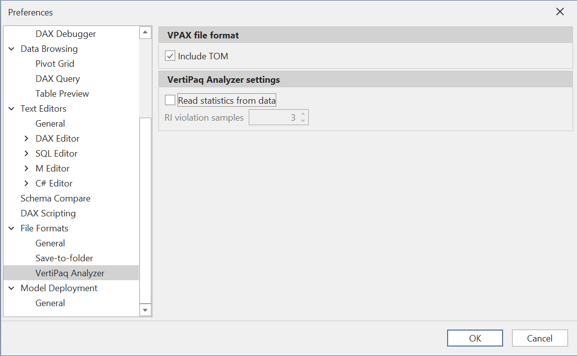The width and height of the screenshot is (577, 356).
Task: Collapse the Text Editors tree node
Action: [11, 109]
